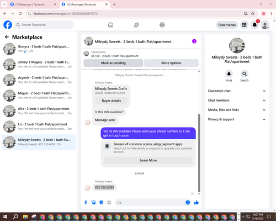Go back in the browser
The image size is (276, 221).
pyautogui.click(x=5, y=14)
